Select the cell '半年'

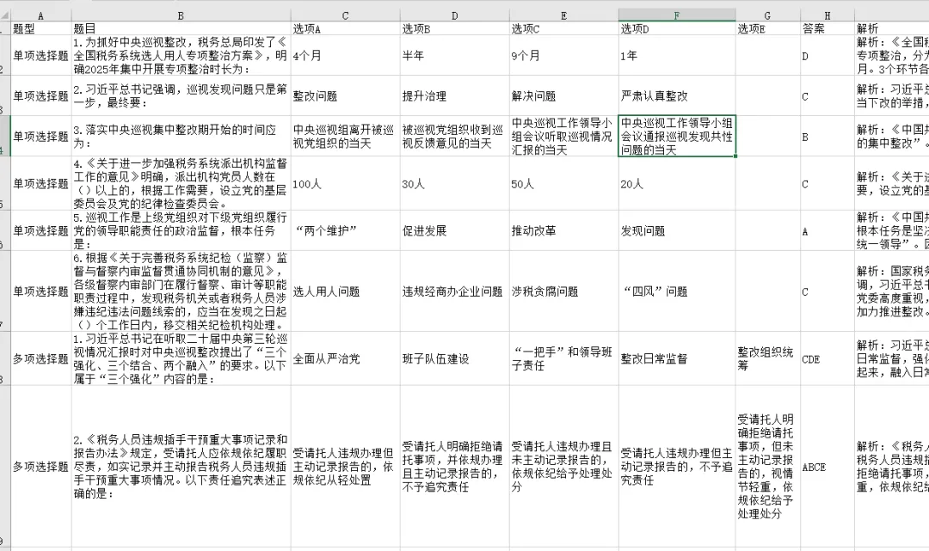click(x=454, y=55)
